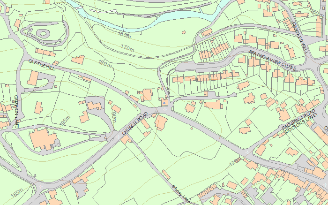Screen dimensions: 328x205
Task: Select the CROOKED WELL street label
Action: (x=299, y=38)
